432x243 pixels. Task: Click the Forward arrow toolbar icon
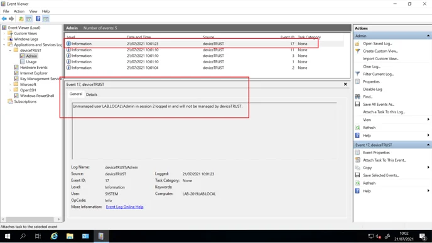click(11, 19)
